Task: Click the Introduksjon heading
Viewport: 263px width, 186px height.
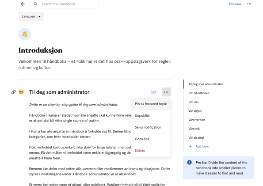Action: [40, 50]
